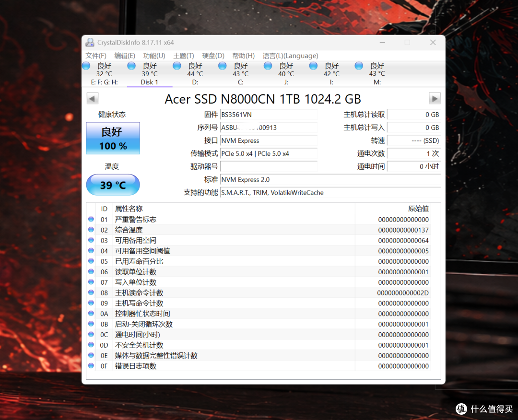Select the 不安全关机计数 attribute row
Screen dimensions: 518x420
259,345
